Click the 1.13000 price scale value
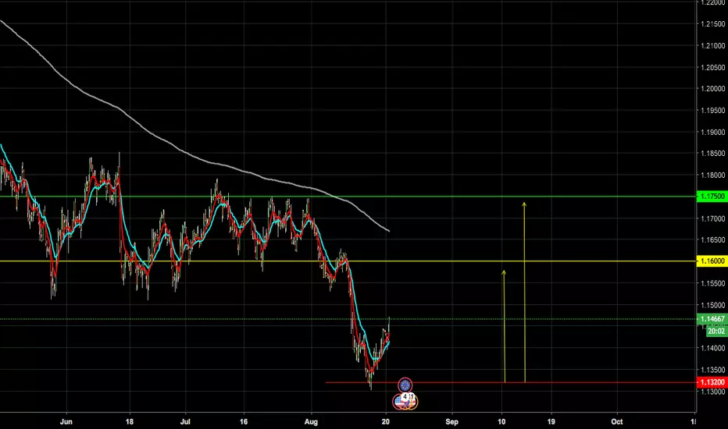Viewport: 728px width, 429px height. [x=713, y=392]
